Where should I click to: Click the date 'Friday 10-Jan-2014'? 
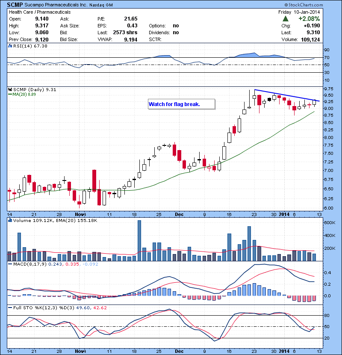coord(299,12)
